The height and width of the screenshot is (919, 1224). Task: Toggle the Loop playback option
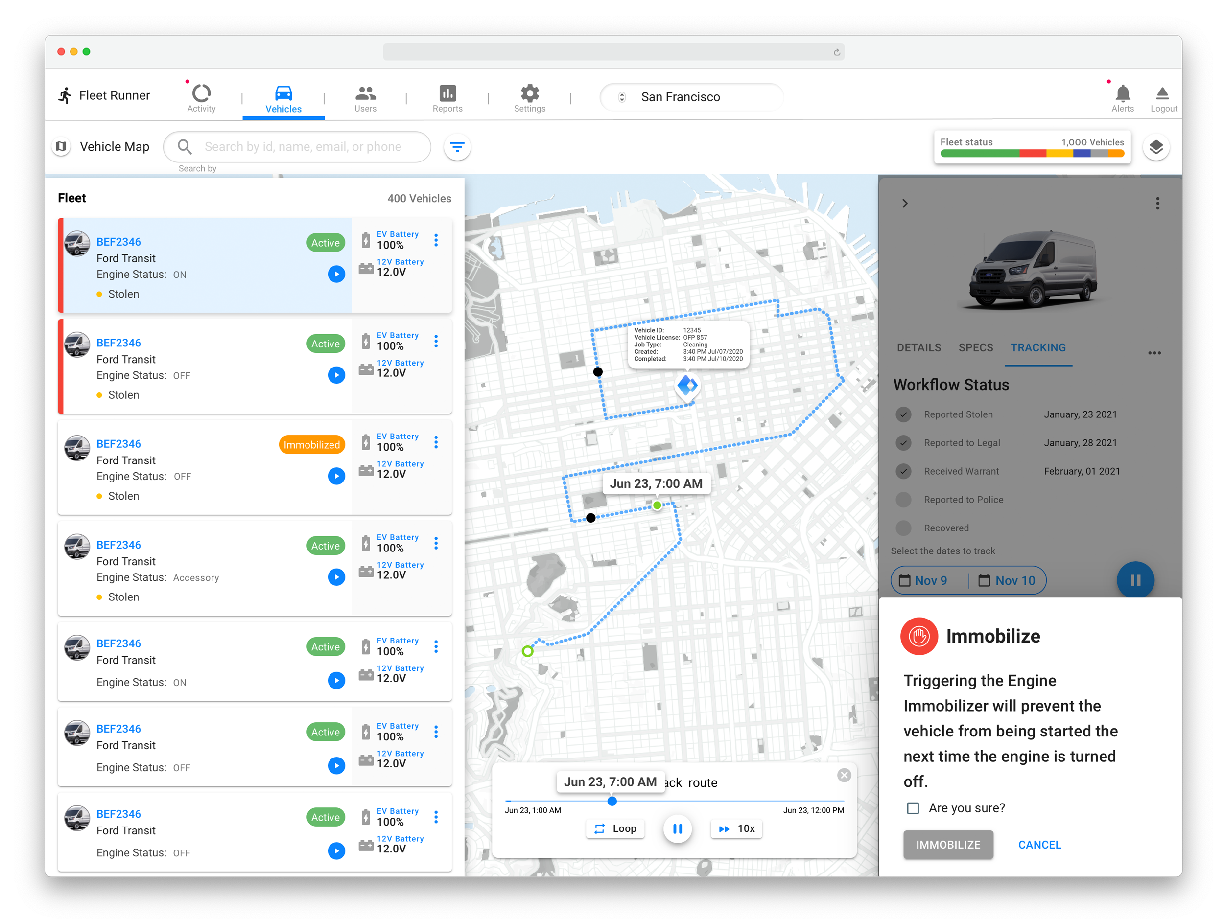(x=615, y=828)
